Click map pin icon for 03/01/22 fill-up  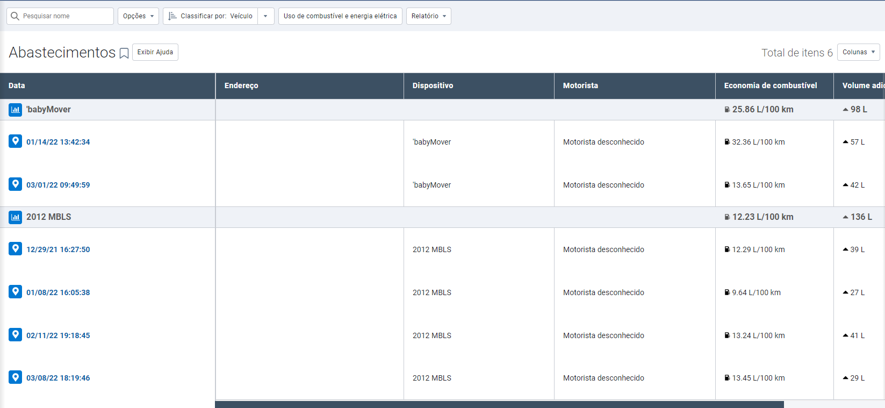[16, 184]
